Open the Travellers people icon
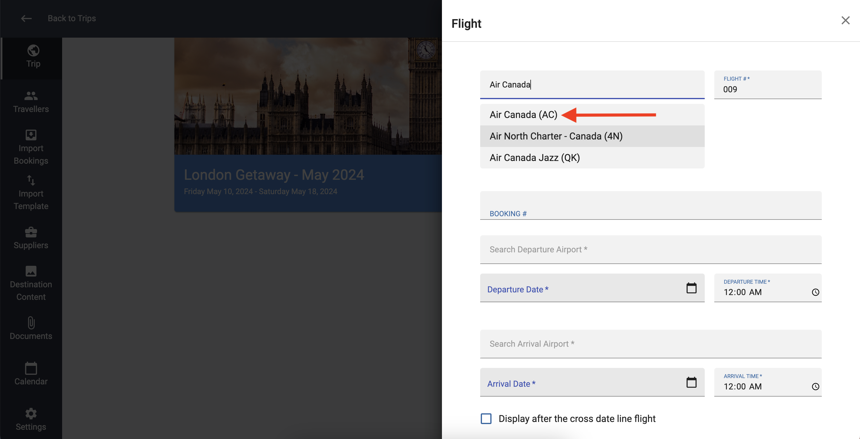This screenshot has height=439, width=860. click(x=31, y=96)
